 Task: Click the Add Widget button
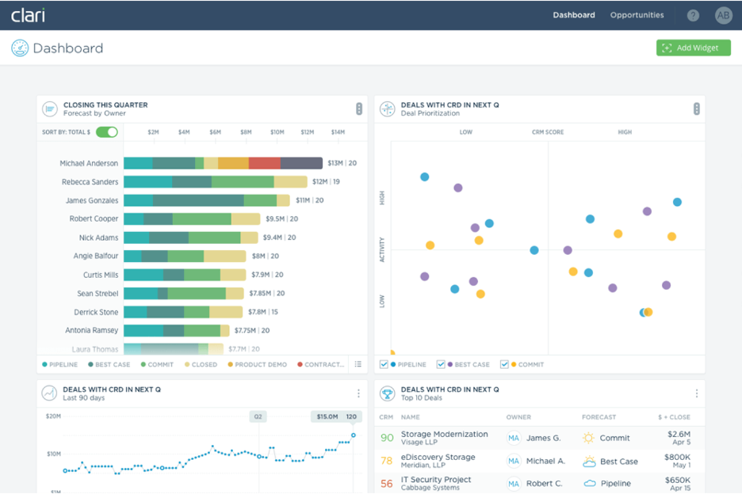(x=693, y=47)
